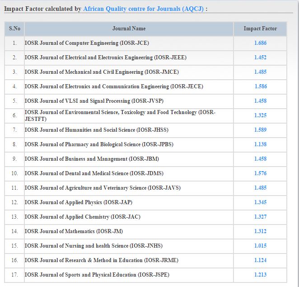This screenshot has width=299, height=287.
Task: Open African Quality centre for Journals link
Action: coord(143,9)
